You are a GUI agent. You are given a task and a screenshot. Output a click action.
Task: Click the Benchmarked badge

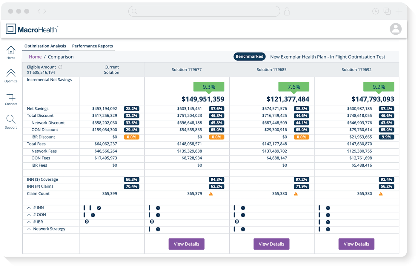(x=250, y=56)
